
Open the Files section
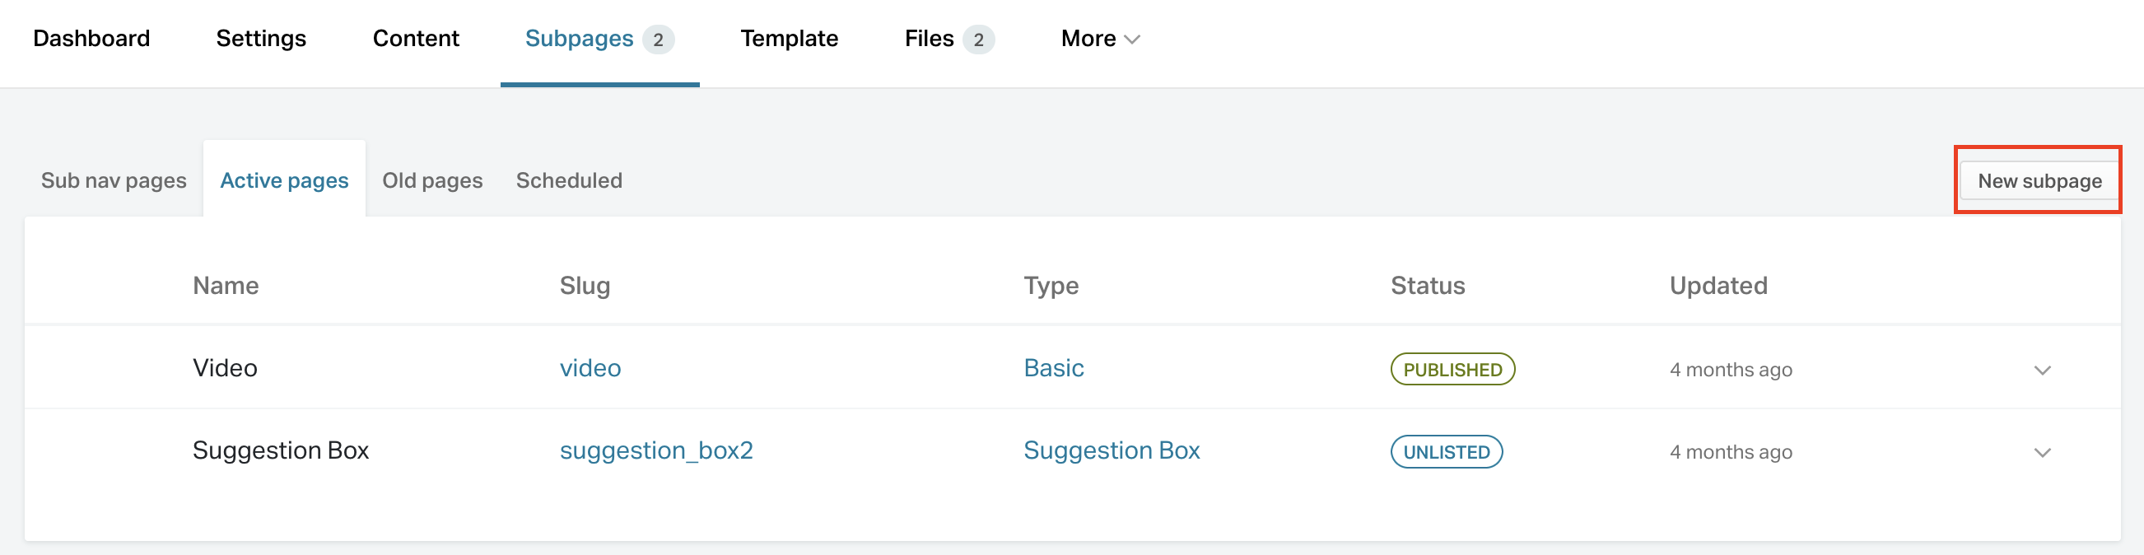coord(929,38)
